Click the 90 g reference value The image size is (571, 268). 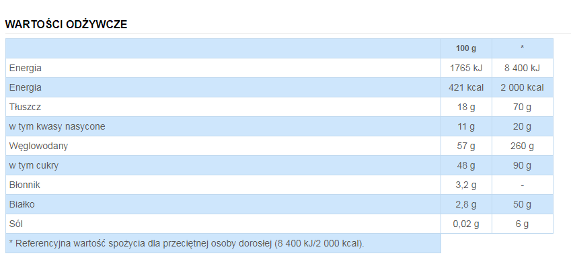click(522, 166)
